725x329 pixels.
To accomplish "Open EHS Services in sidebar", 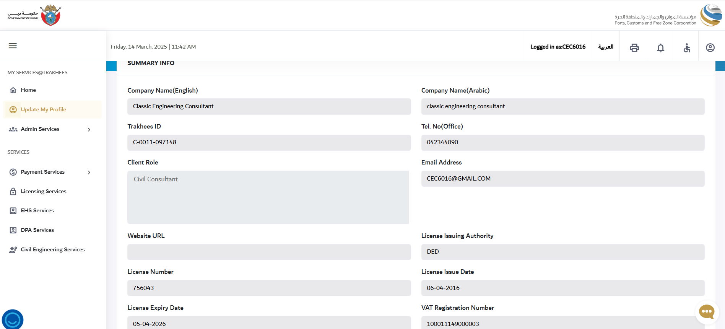I will 37,211.
